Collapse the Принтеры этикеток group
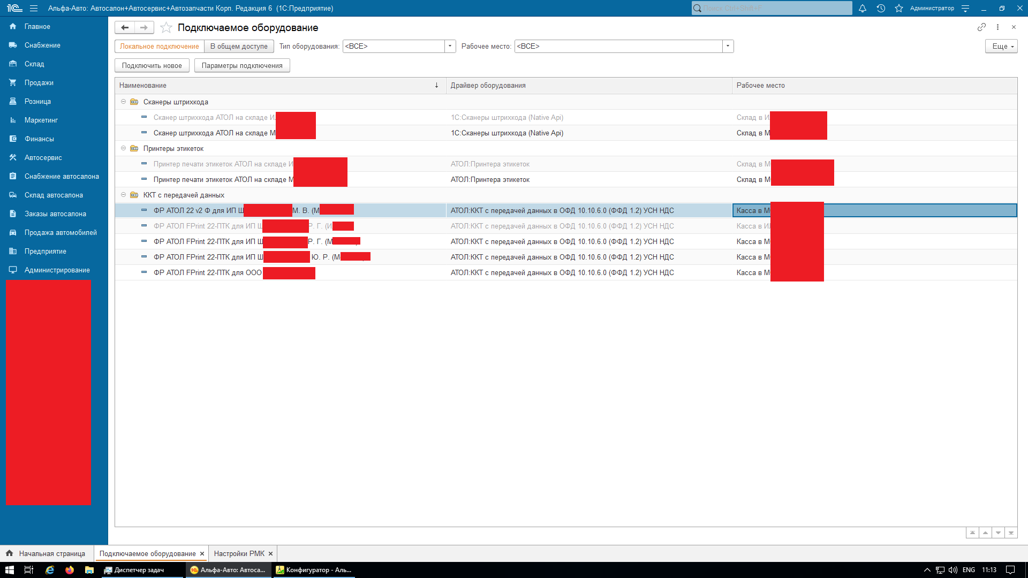The height and width of the screenshot is (578, 1028). tap(123, 148)
